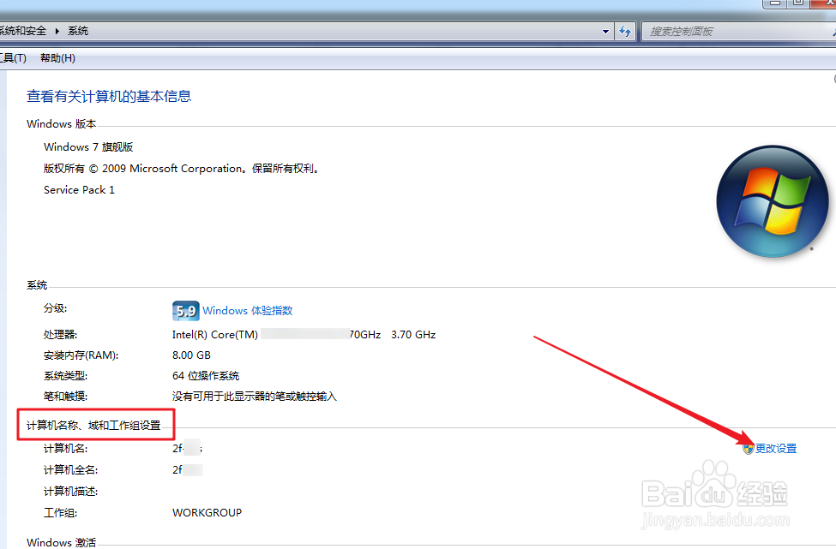Click the 笔和触摸 label
Viewport: 836px width, 549px height.
[x=65, y=397]
